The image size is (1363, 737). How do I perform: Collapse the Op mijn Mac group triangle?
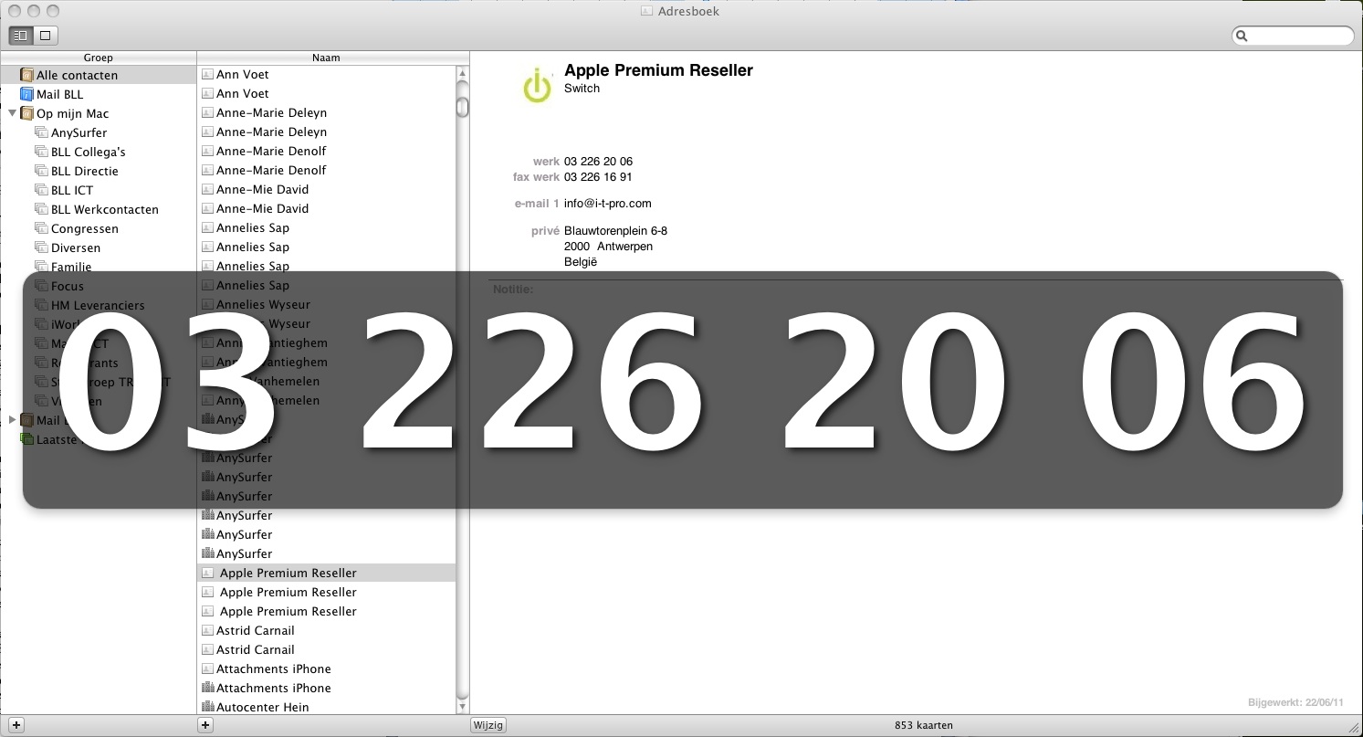tap(12, 113)
